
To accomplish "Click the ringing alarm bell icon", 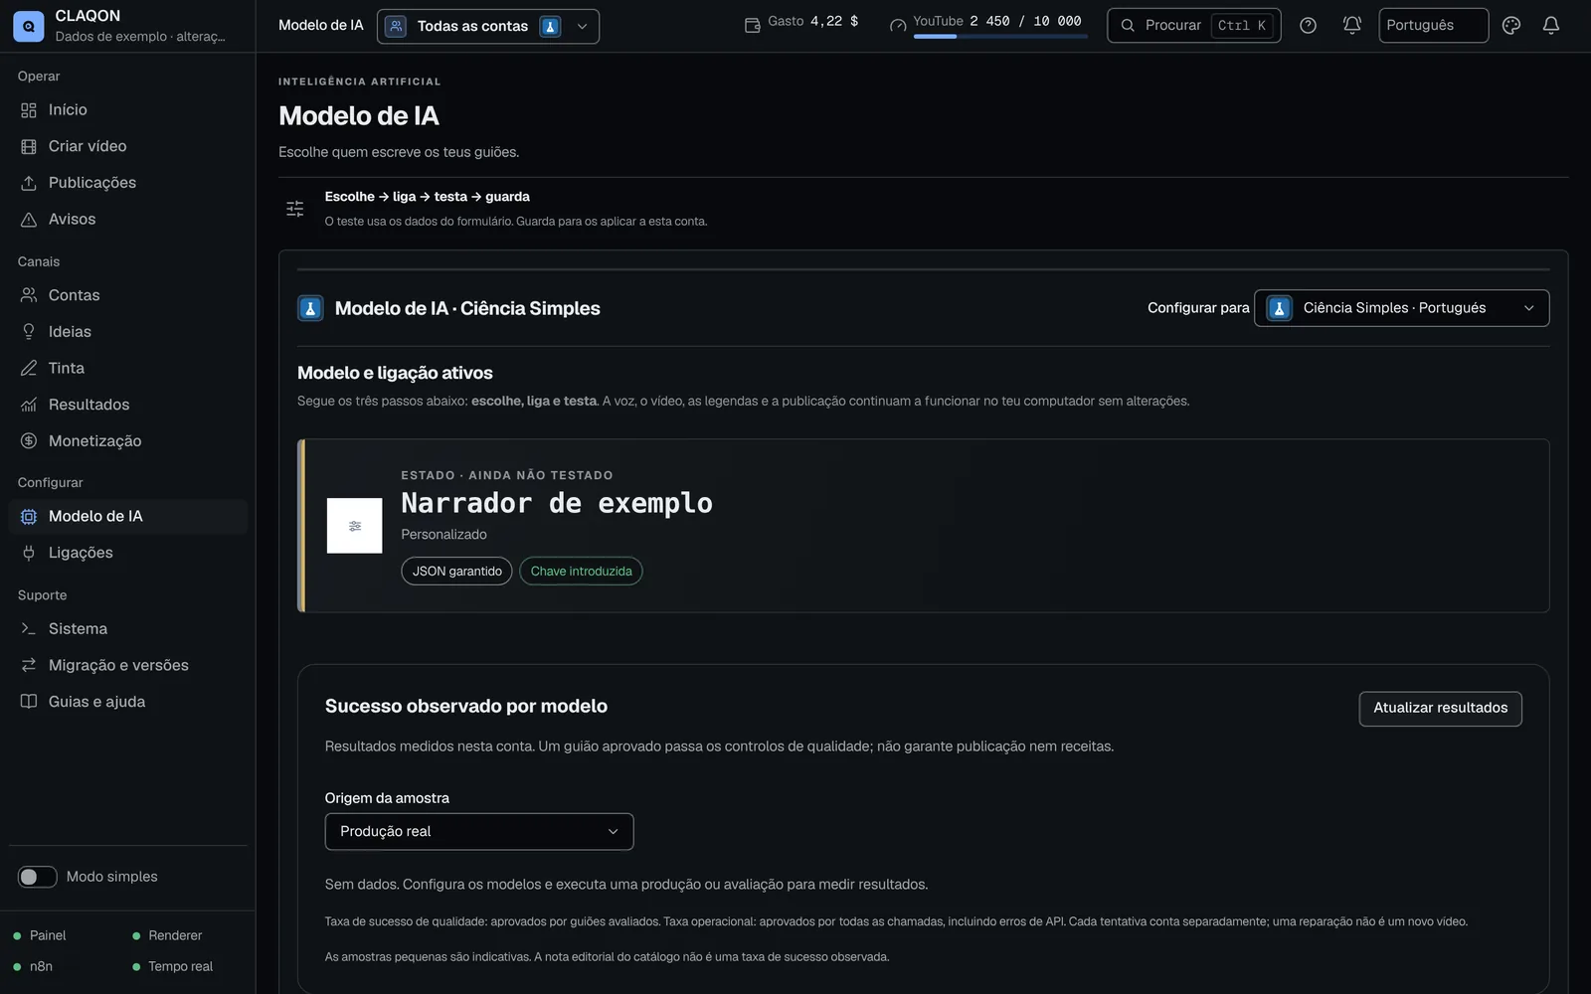I will pos(1352,26).
